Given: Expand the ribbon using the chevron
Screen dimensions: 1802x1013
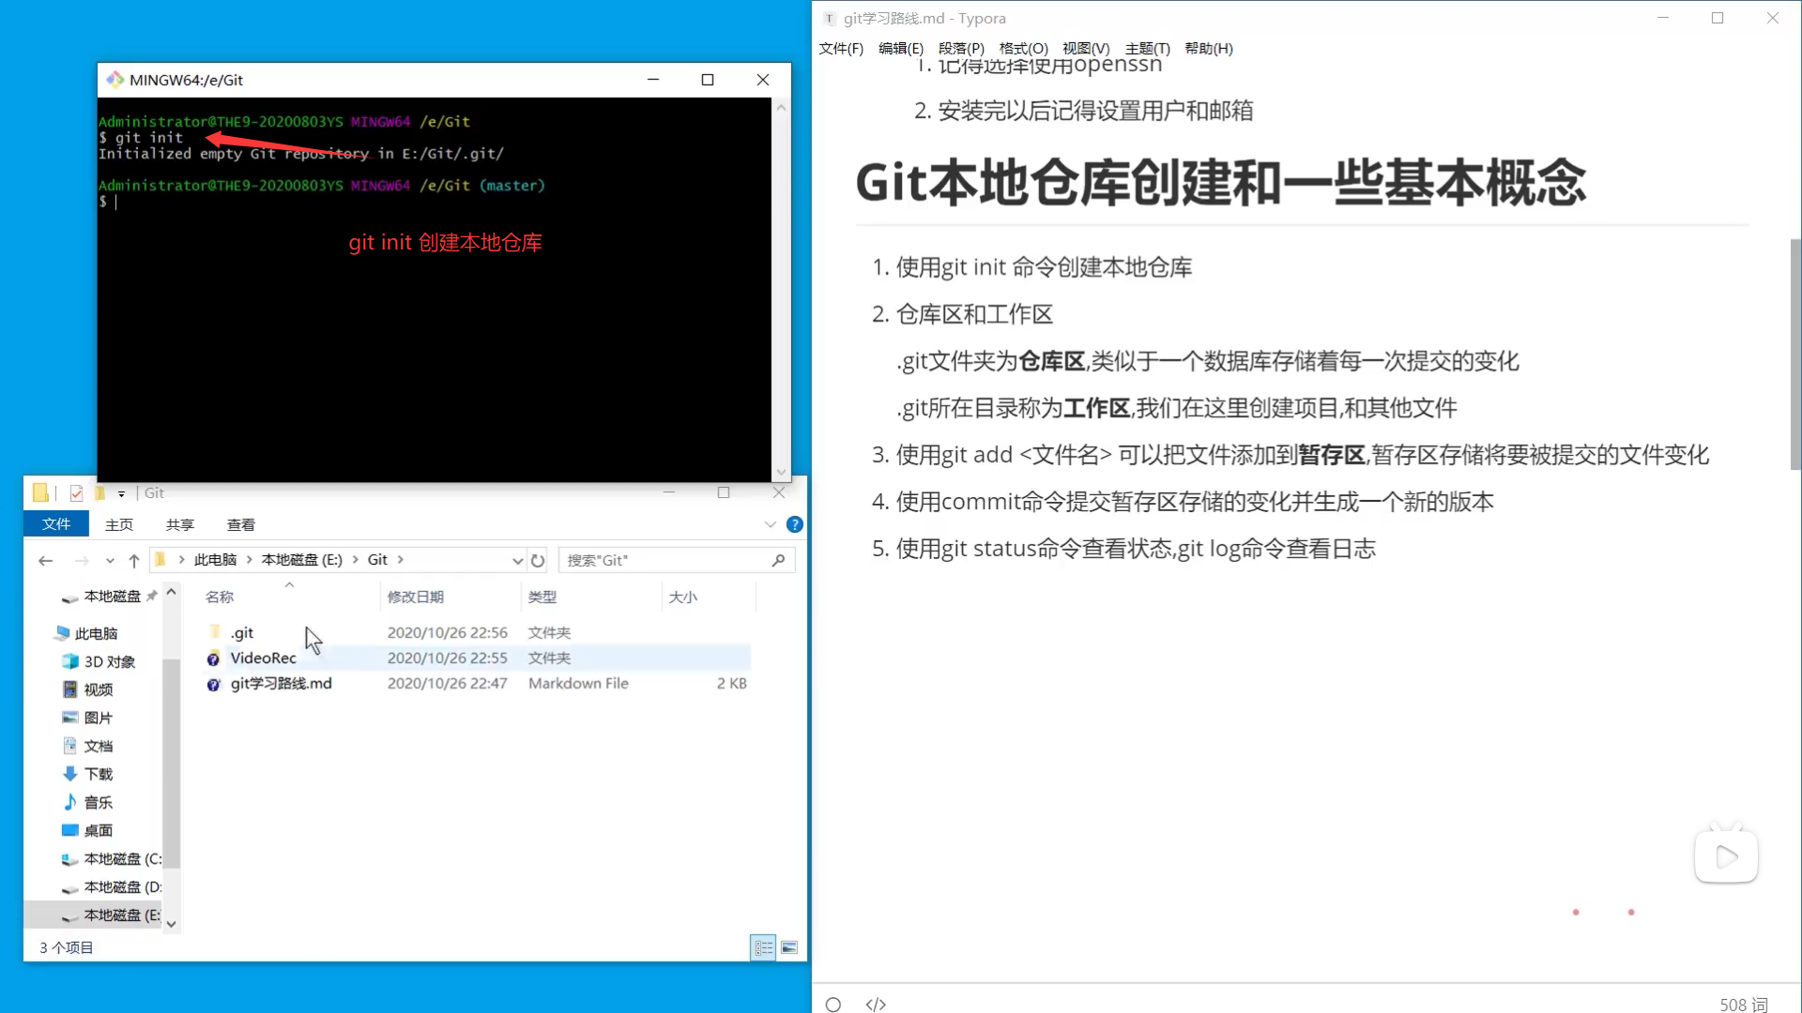Looking at the screenshot, I should [x=771, y=524].
